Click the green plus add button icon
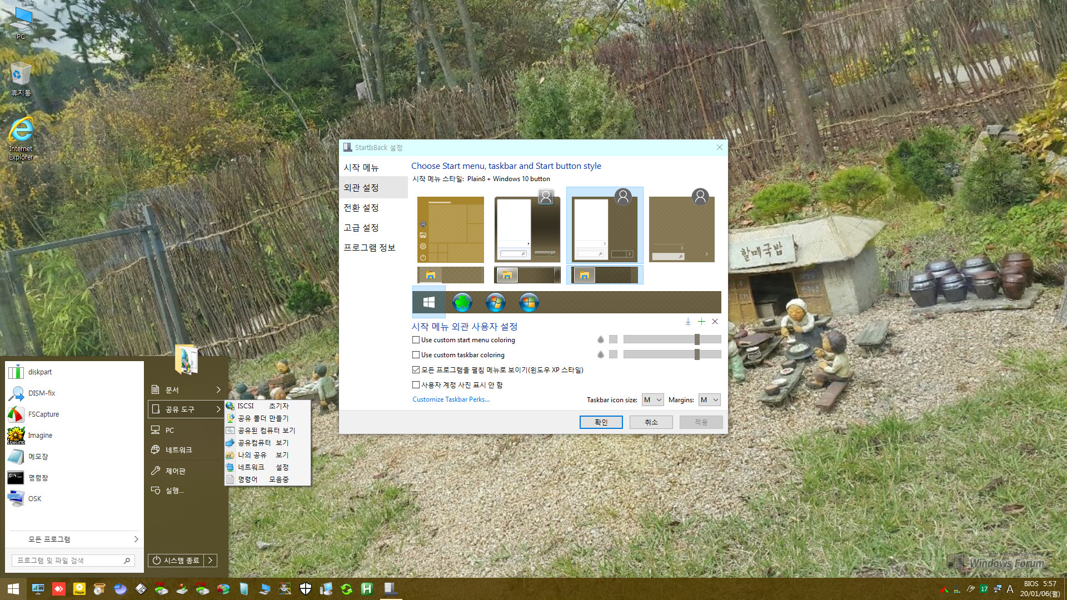1067x600 pixels. click(701, 322)
